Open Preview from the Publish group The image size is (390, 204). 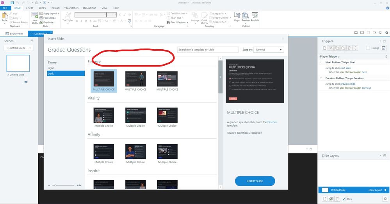point(246,16)
